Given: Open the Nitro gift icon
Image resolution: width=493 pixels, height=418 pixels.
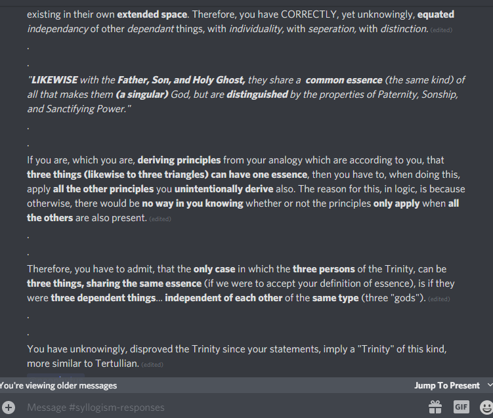Looking at the screenshot, I should pos(436,407).
